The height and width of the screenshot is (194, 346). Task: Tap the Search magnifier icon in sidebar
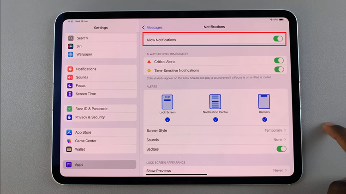click(x=71, y=38)
